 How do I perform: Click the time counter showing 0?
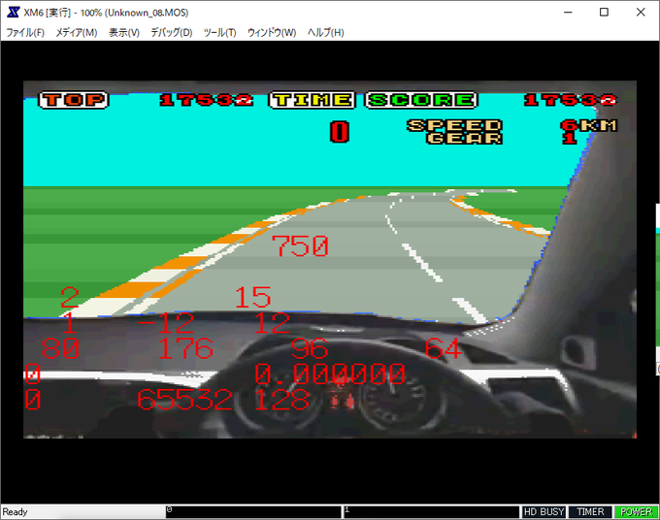tap(340, 132)
